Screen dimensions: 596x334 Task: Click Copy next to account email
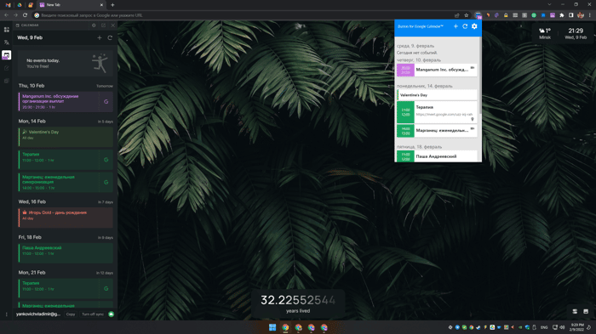pyautogui.click(x=71, y=314)
